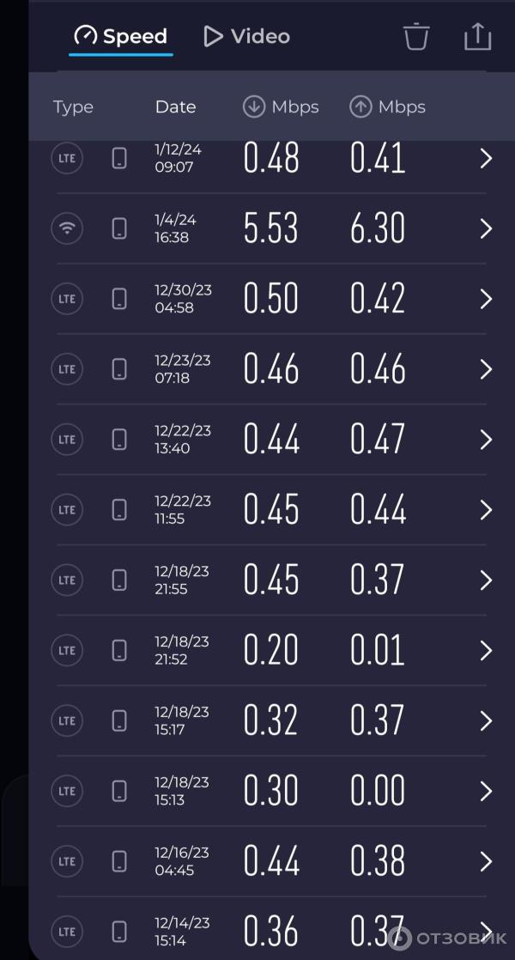
Task: Open the 12/22/23 11:55 test entry
Action: tap(271, 510)
